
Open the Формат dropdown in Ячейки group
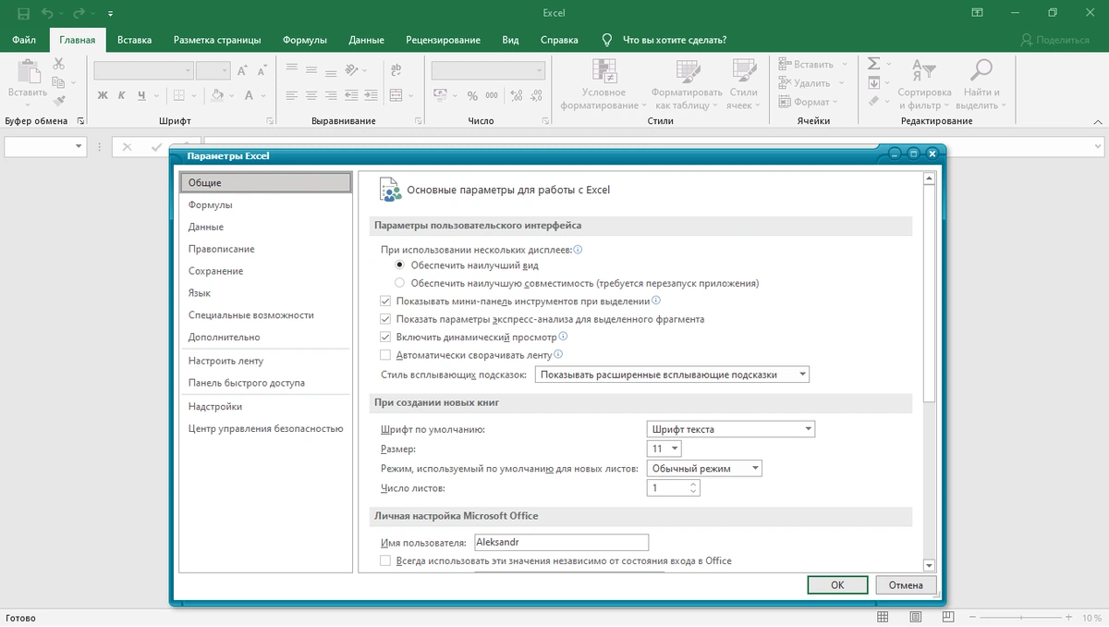(x=834, y=102)
